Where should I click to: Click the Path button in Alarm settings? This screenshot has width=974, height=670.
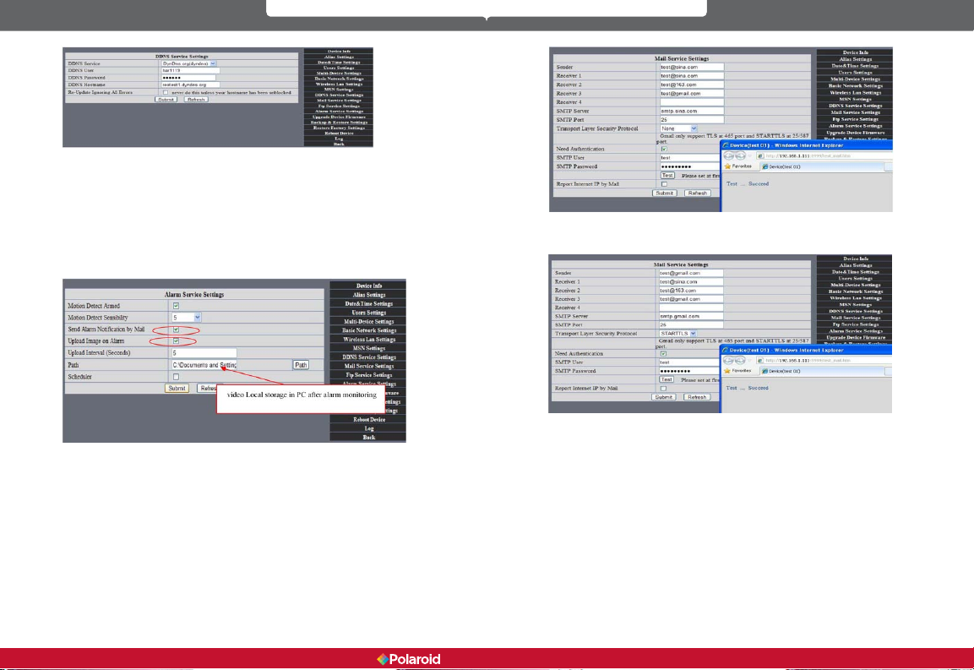click(x=301, y=365)
